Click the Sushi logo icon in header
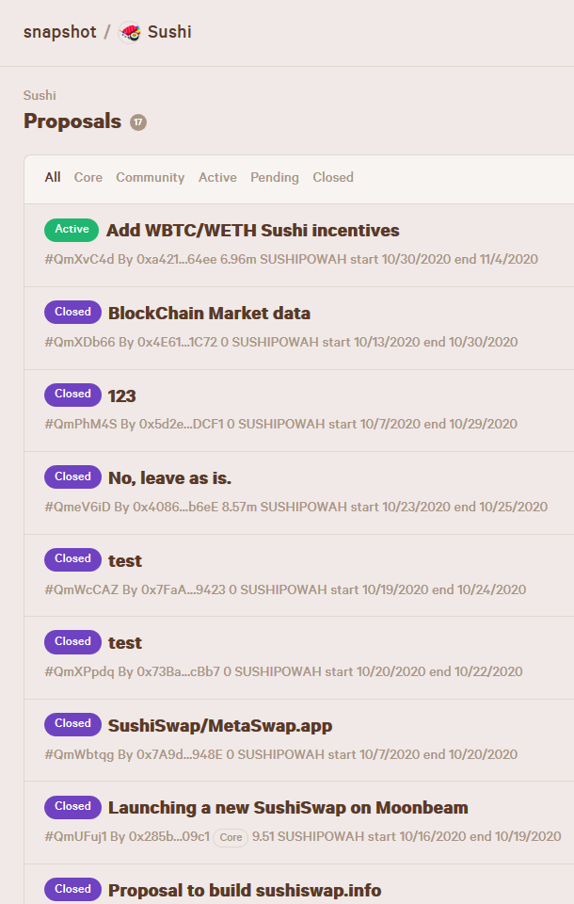Screen dimensions: 574x904 [130, 32]
